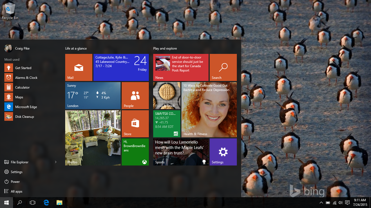This screenshot has height=208, width=371.
Task: Open network status icon in tray
Action: [x=335, y=202]
